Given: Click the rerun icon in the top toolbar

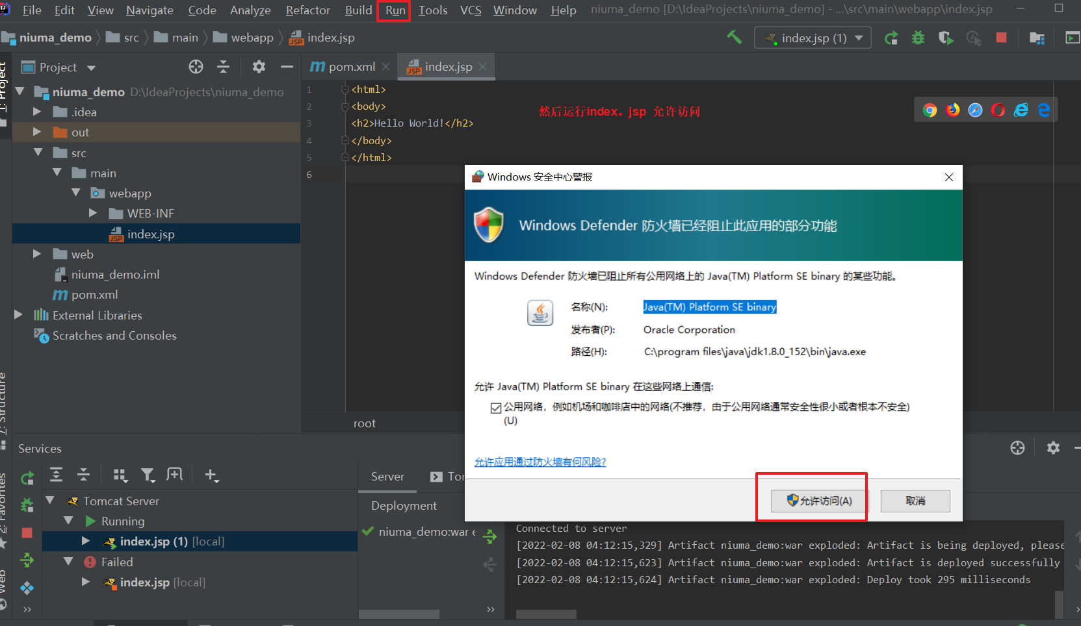Looking at the screenshot, I should 891,38.
